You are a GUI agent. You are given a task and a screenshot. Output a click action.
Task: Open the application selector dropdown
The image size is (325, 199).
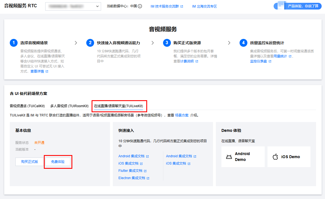[73, 6]
